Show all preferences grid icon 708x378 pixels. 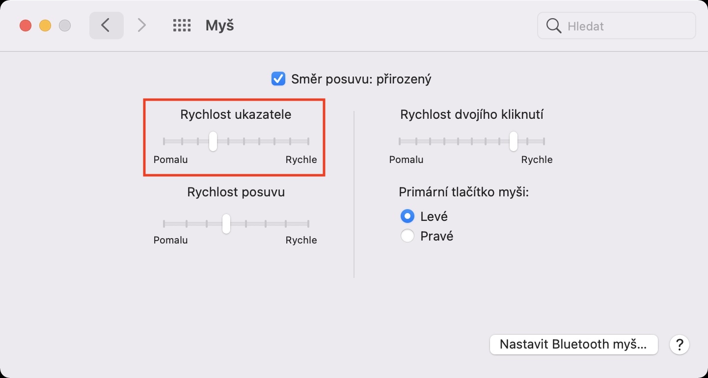(x=182, y=26)
